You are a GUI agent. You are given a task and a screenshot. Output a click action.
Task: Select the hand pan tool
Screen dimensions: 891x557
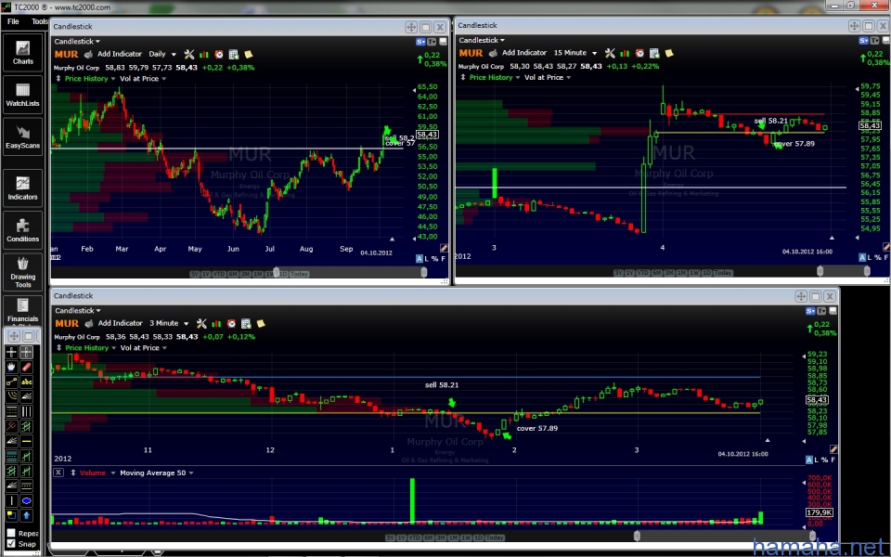11,368
